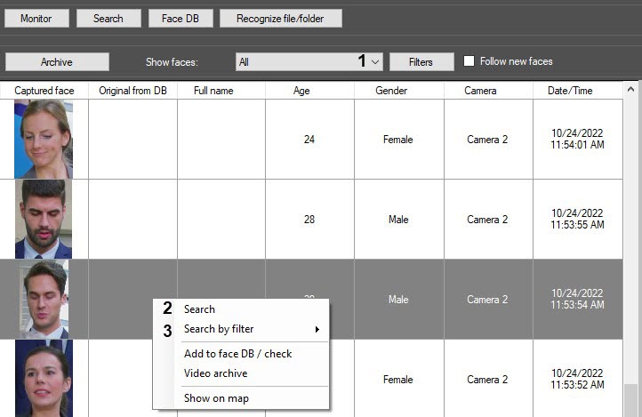
Task: Click the Gender column header
Action: [x=391, y=91]
